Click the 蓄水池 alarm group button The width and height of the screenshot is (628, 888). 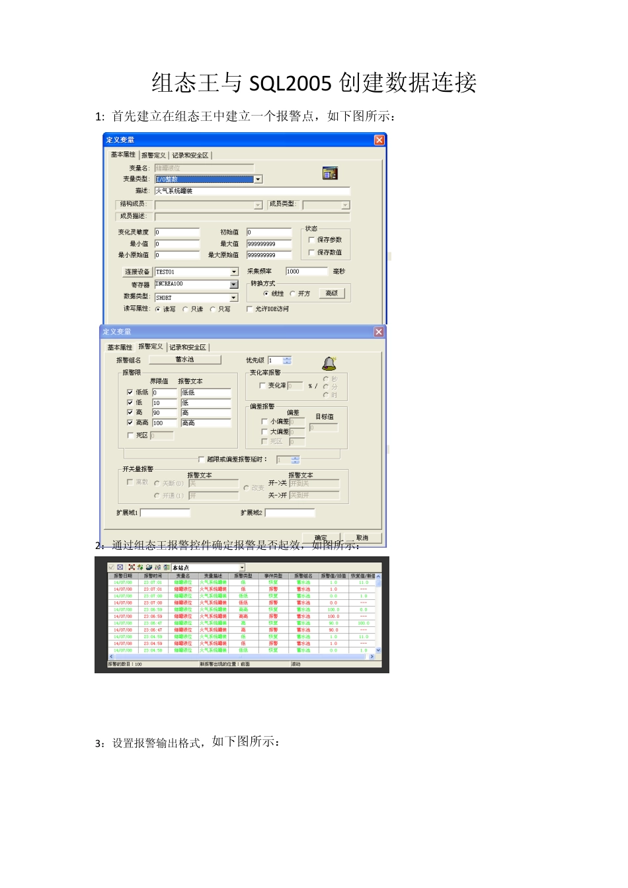click(x=184, y=359)
